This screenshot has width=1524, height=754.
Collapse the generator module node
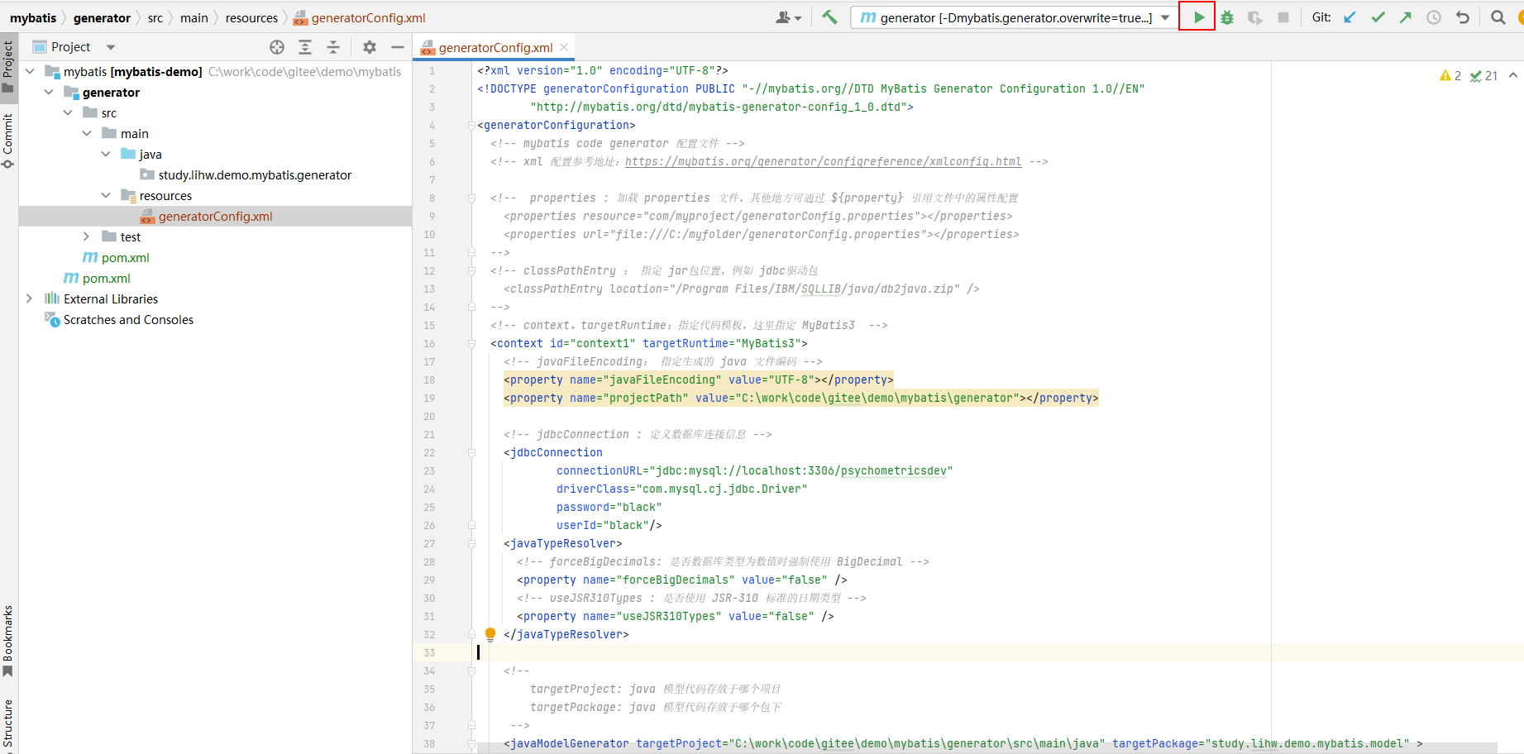tap(49, 92)
